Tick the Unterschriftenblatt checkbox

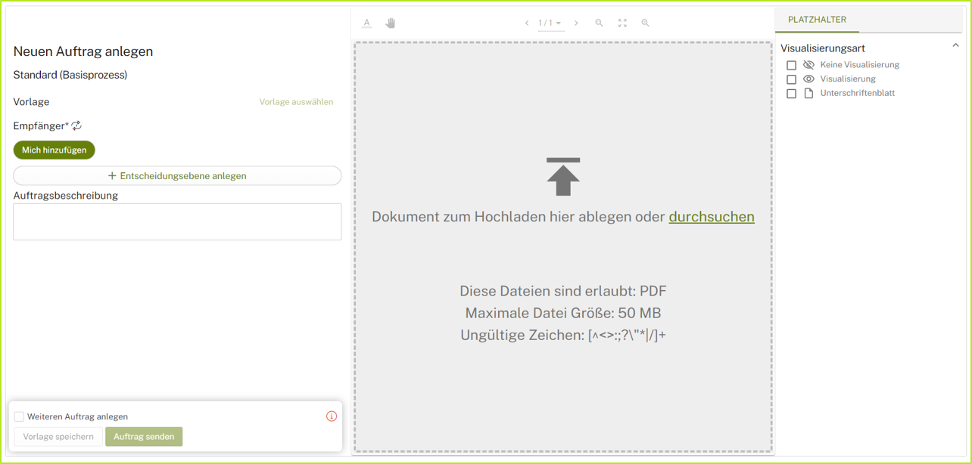tap(791, 94)
